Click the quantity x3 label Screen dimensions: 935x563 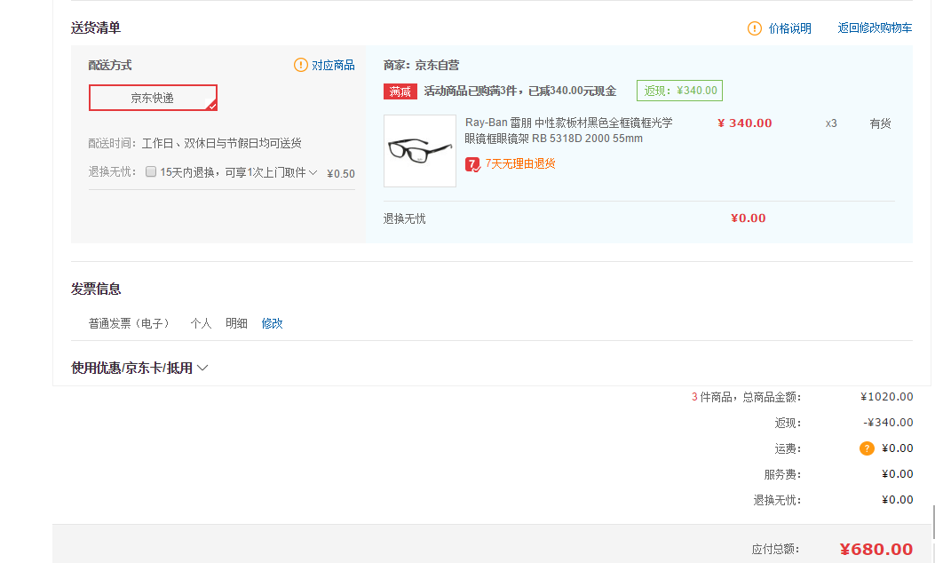click(x=831, y=123)
